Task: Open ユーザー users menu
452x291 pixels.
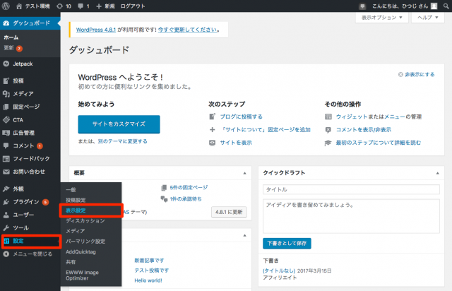Action: click(30, 215)
